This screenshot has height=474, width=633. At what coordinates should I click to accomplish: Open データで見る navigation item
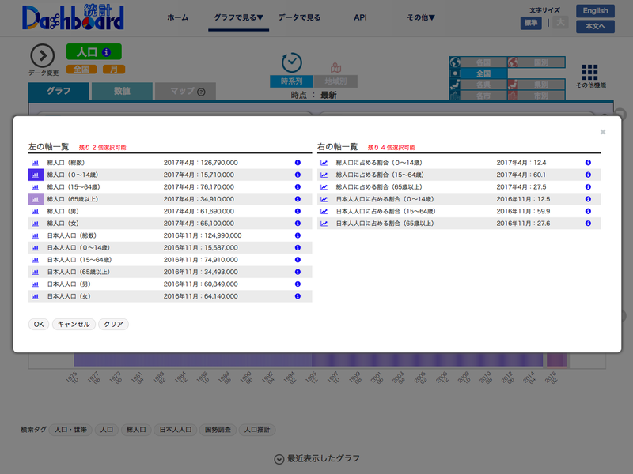[299, 17]
